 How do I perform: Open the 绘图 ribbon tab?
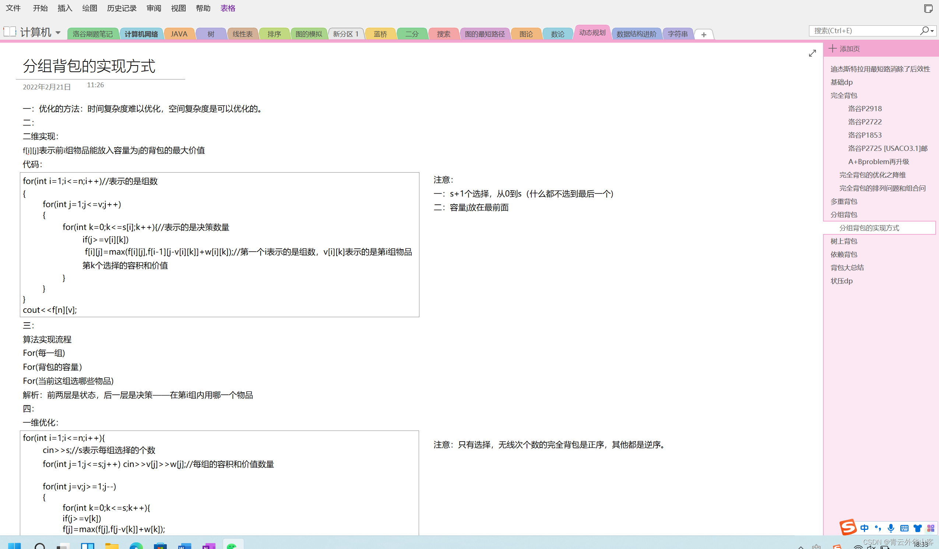click(89, 8)
